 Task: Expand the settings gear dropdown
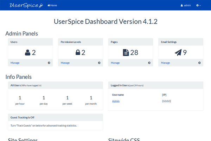coord(198,5)
